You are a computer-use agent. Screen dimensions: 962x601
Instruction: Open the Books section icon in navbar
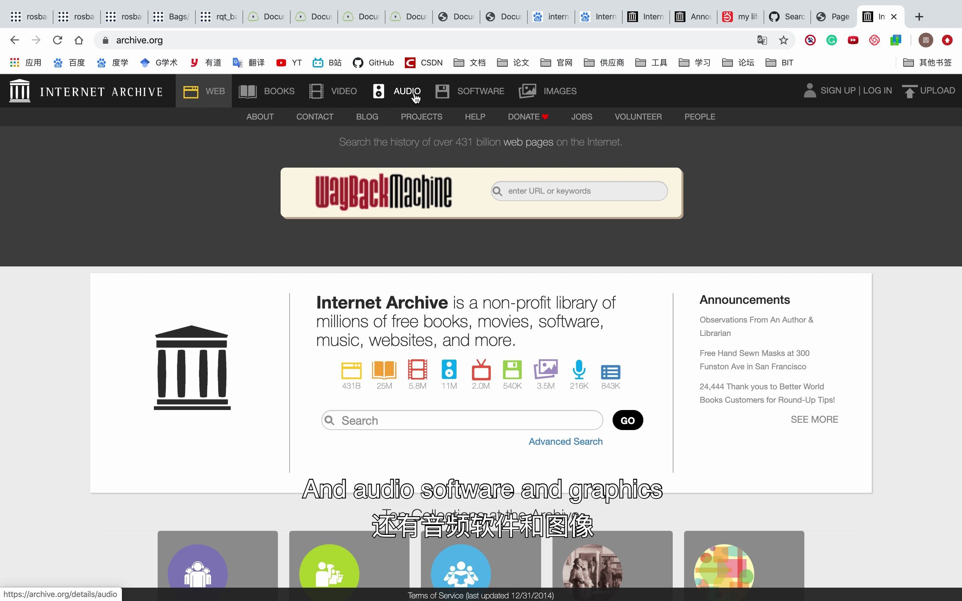(x=247, y=91)
